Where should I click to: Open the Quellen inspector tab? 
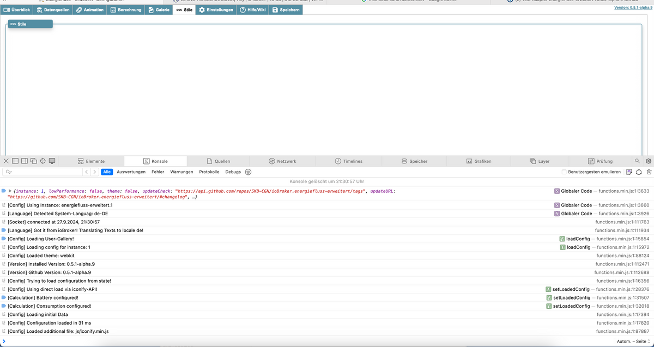219,161
